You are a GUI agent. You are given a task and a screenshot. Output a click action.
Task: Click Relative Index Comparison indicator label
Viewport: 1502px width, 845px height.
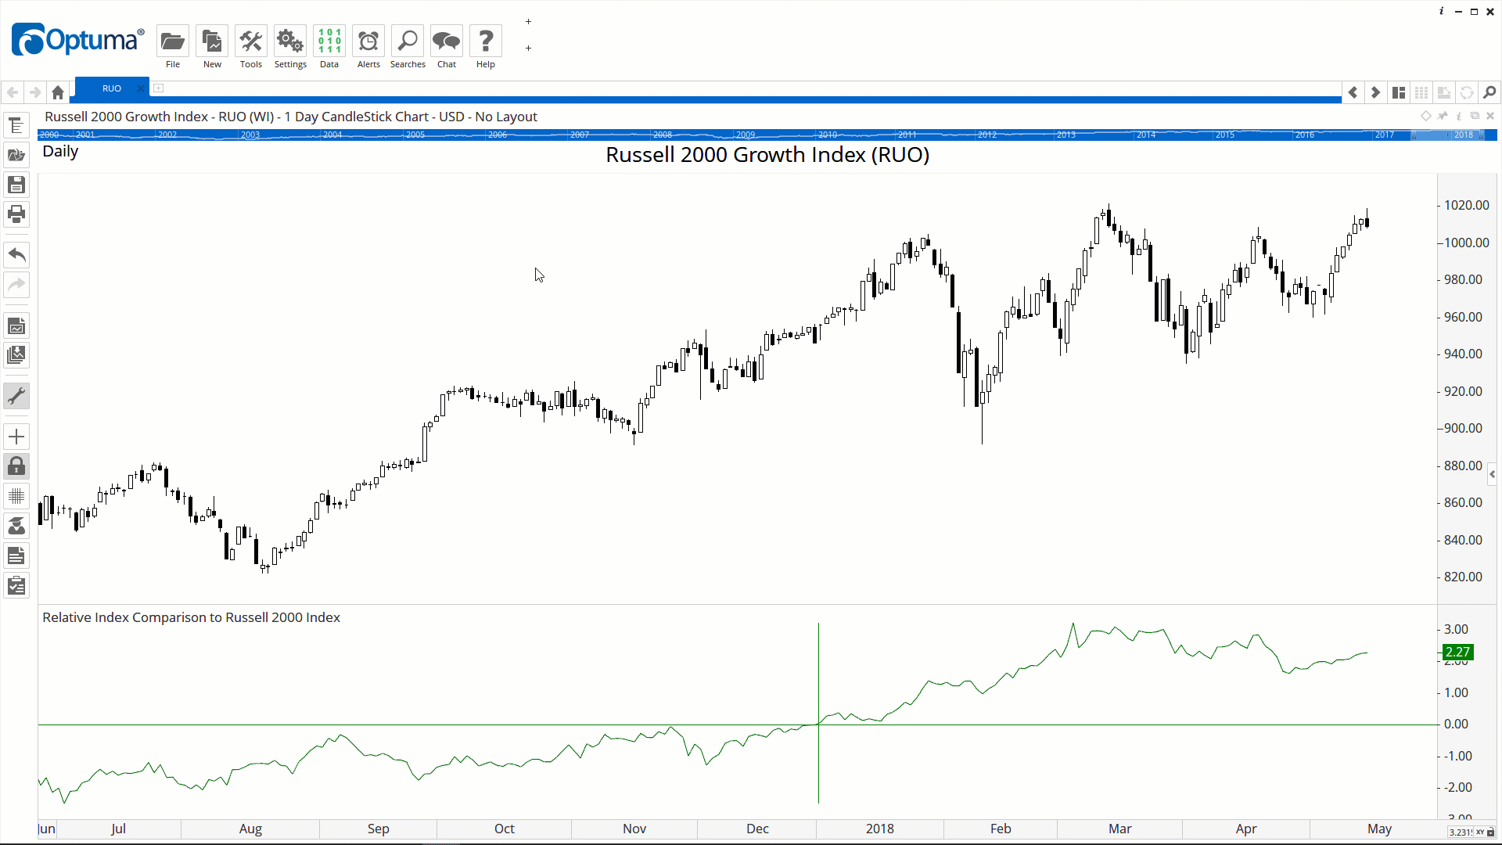[x=191, y=617]
